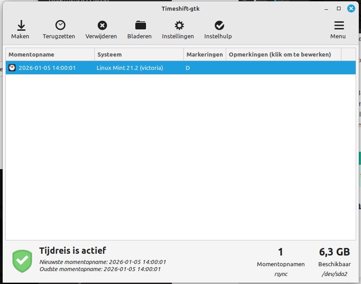Sort by the Systeem column header
The image size is (361, 284).
139,55
